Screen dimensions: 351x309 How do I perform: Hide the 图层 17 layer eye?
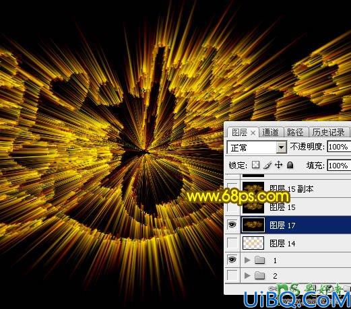pyautogui.click(x=232, y=224)
